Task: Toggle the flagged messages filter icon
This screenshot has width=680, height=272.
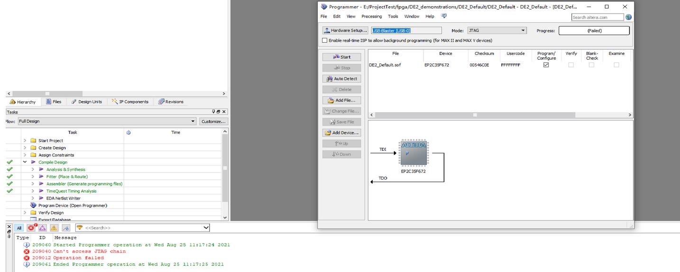Action: [66, 228]
